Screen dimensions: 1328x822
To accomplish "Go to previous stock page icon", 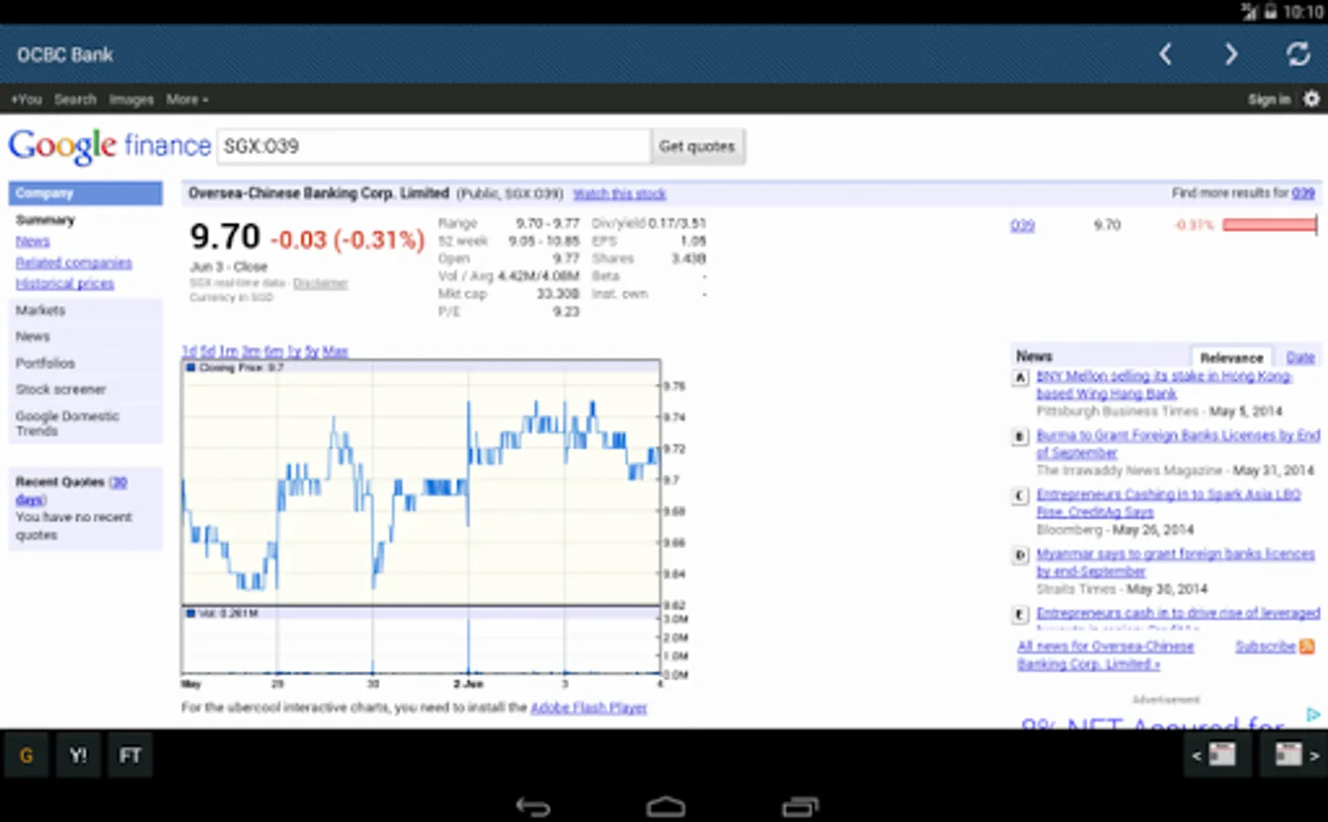I will [1217, 754].
